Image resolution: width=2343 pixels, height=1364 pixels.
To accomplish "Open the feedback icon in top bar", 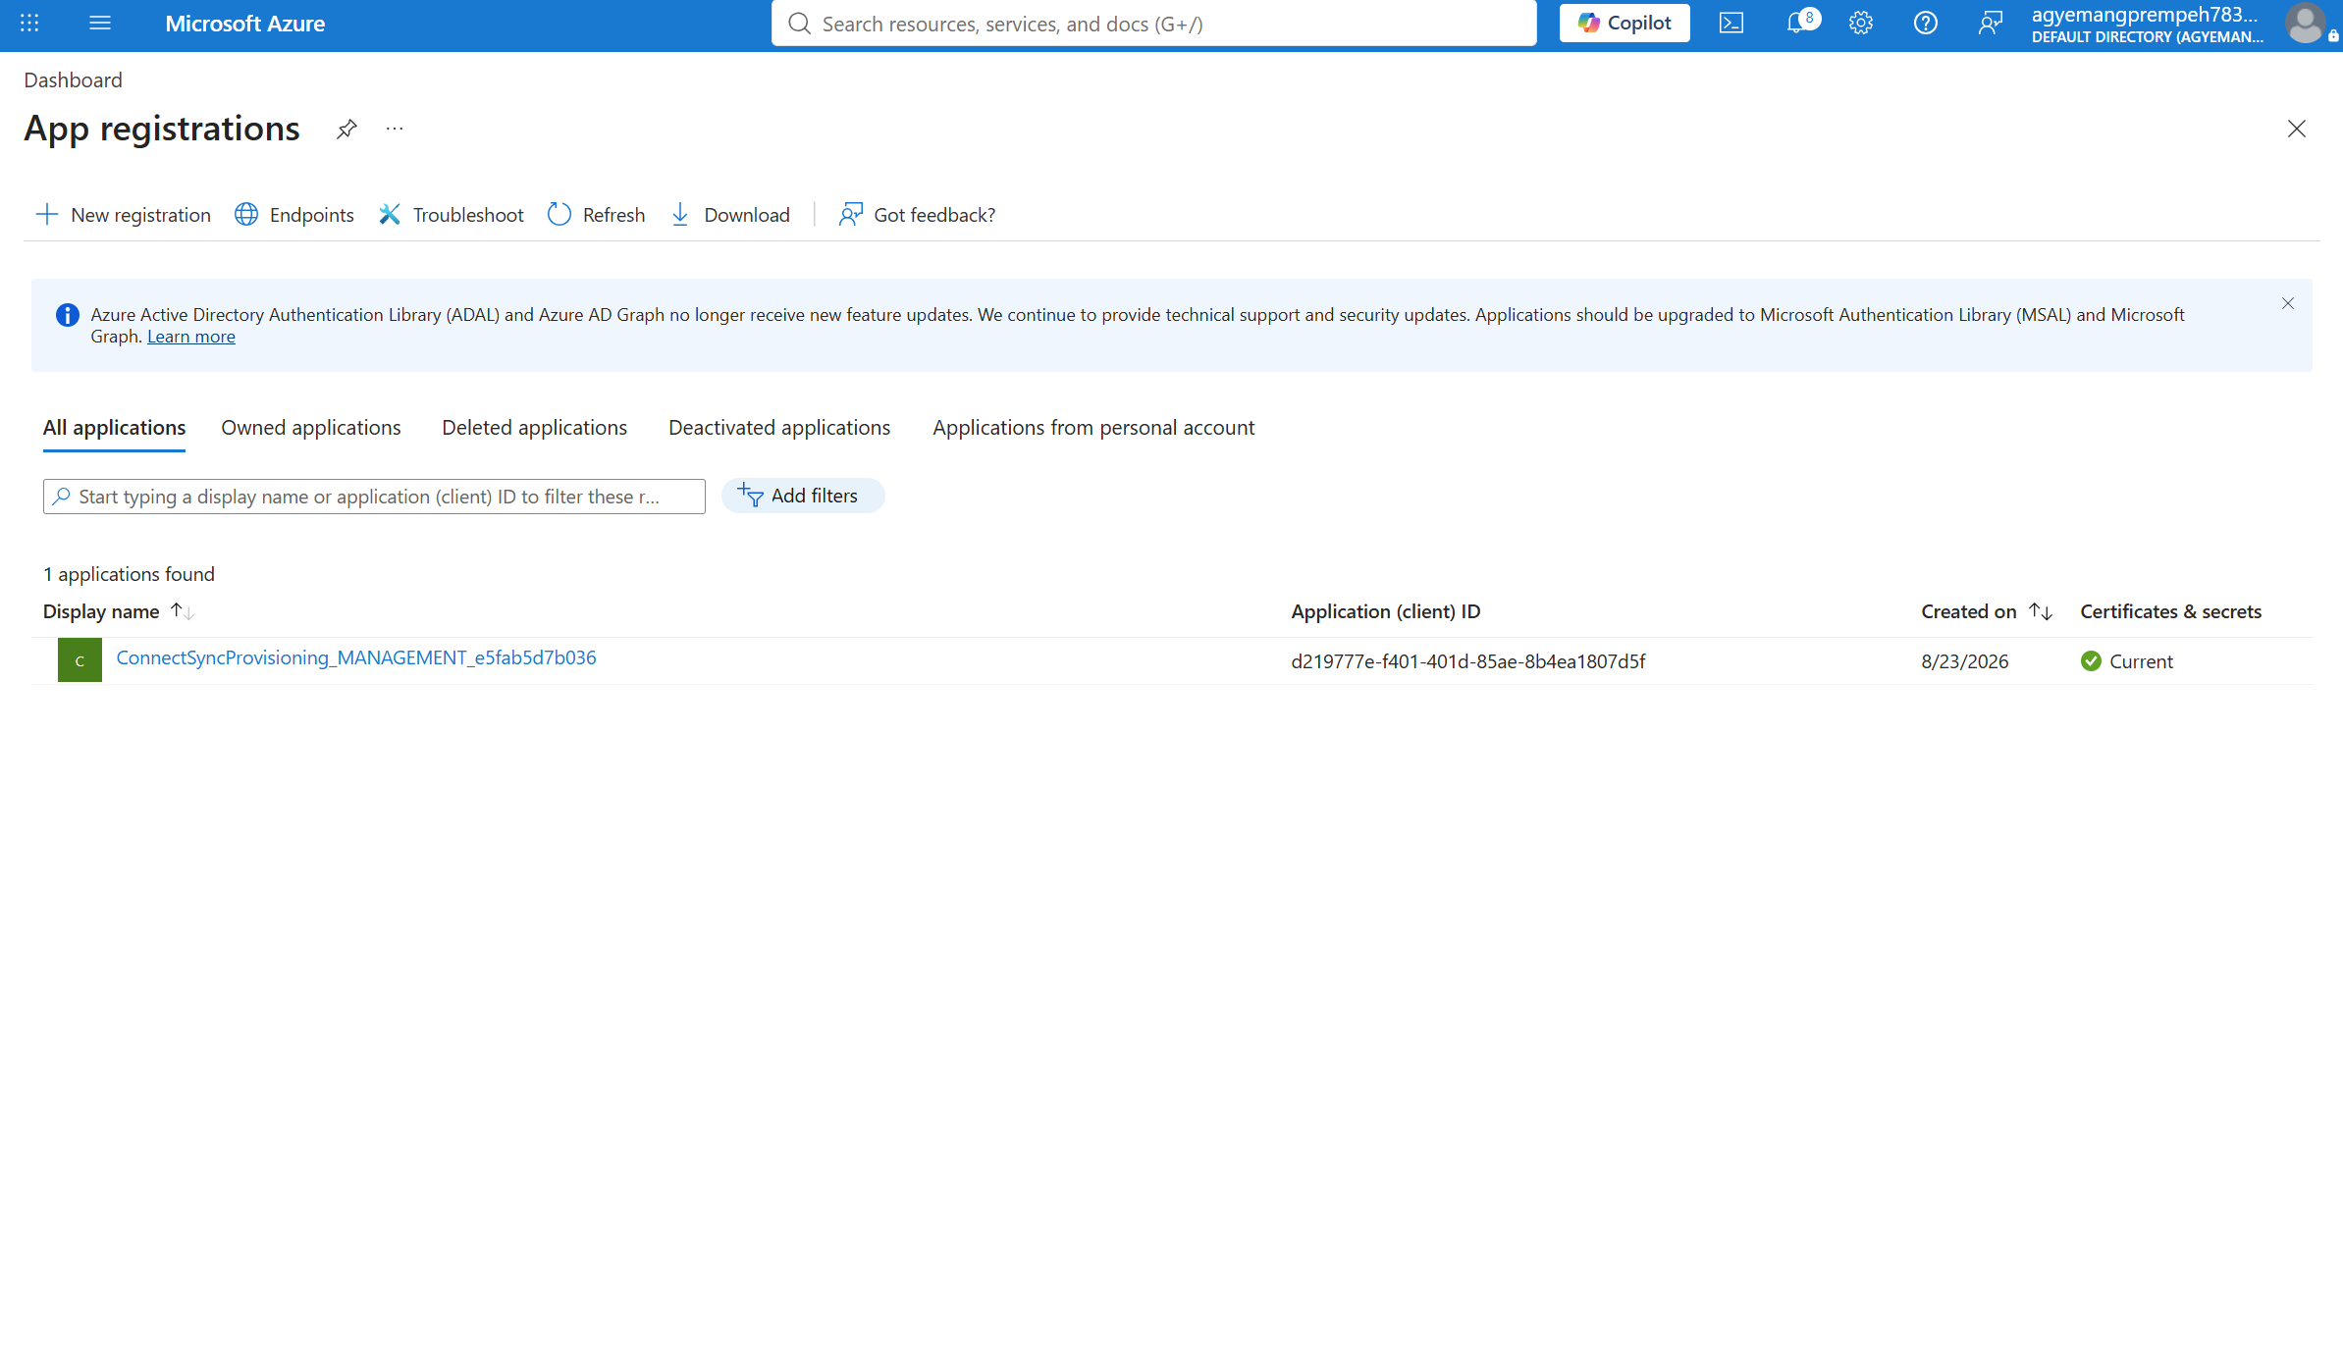I will click(x=1991, y=23).
